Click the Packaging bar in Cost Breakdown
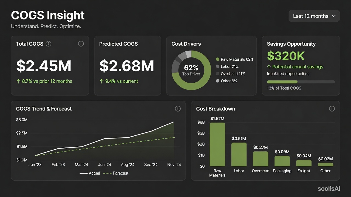 [x=282, y=161]
